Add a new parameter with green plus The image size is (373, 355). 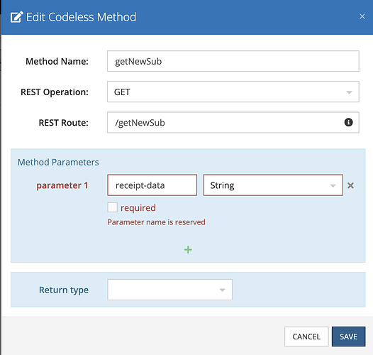(188, 250)
